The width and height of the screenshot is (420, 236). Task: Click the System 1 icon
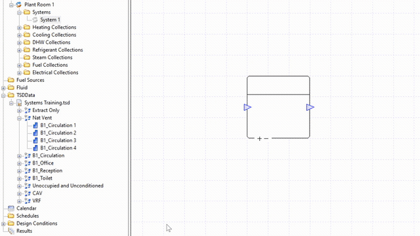[x=35, y=20]
